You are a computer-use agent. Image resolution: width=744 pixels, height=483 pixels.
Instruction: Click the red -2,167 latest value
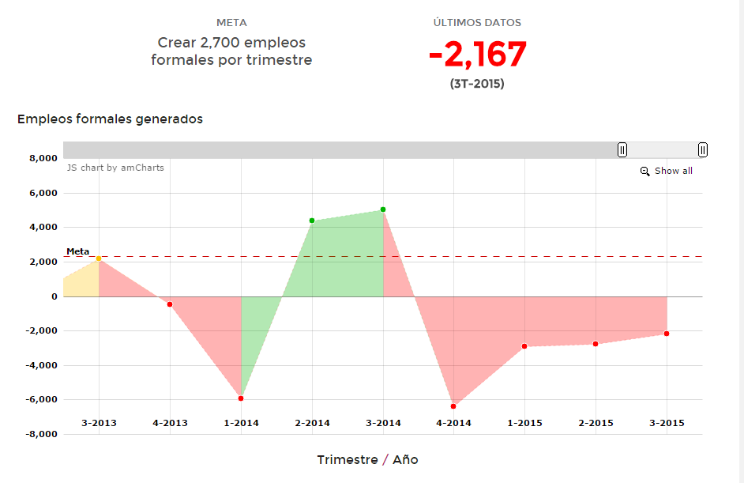click(x=477, y=55)
